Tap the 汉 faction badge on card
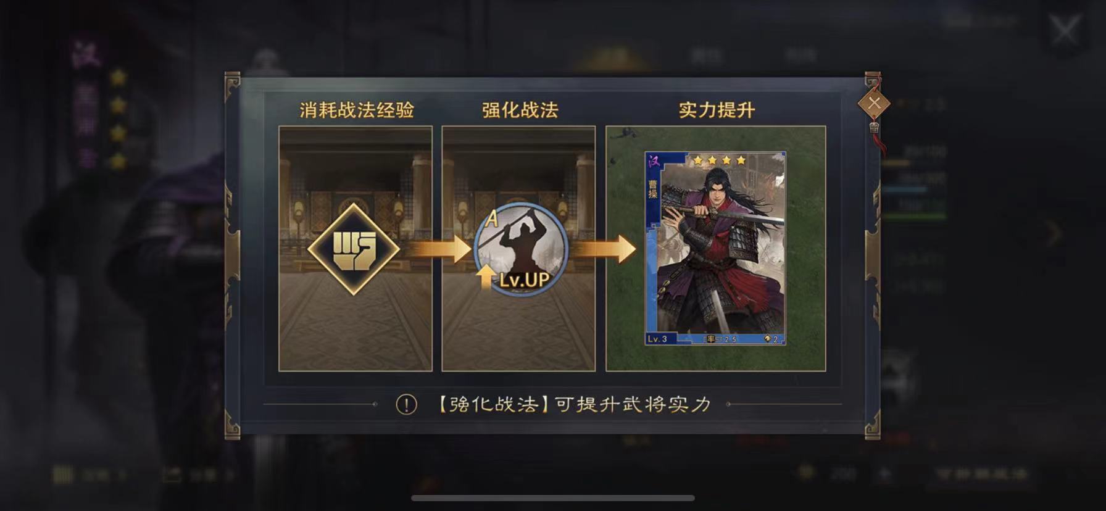1106x511 pixels. [653, 162]
